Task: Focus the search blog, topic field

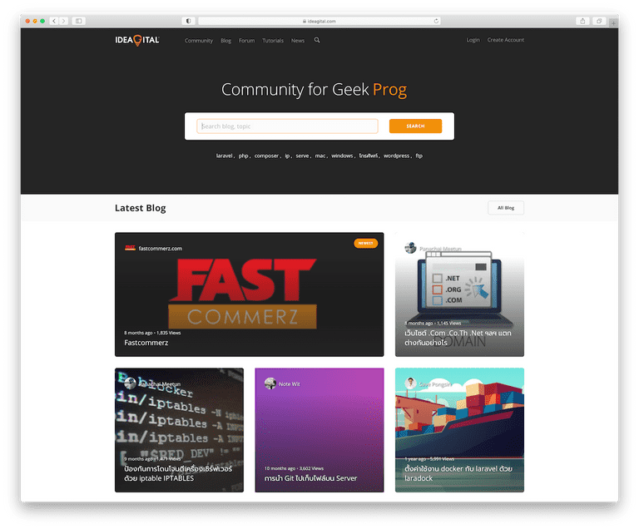Action: (x=287, y=126)
